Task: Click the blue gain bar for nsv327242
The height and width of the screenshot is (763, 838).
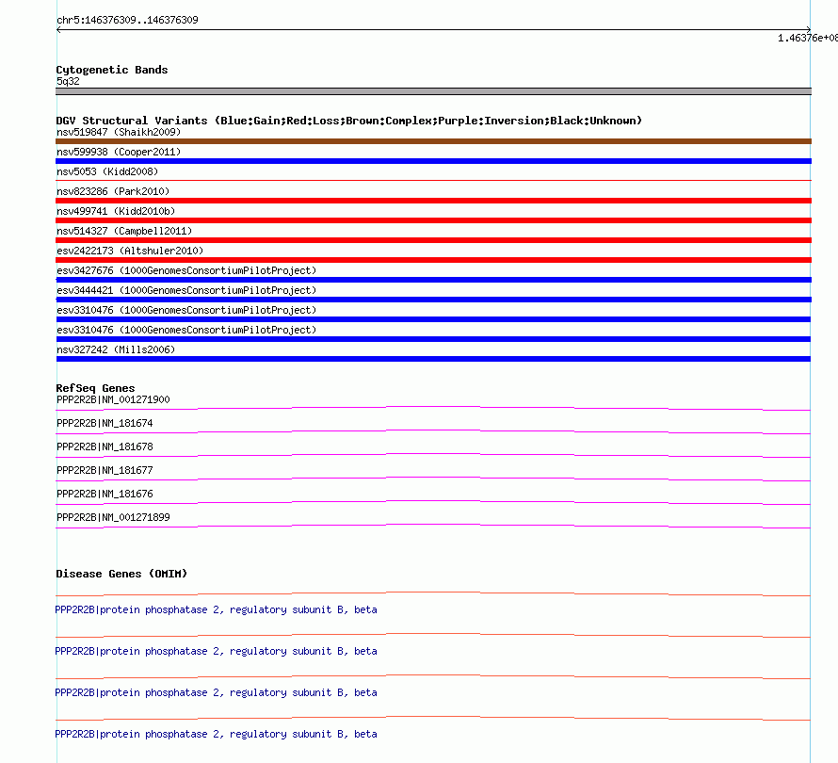Action: pyautogui.click(x=433, y=359)
